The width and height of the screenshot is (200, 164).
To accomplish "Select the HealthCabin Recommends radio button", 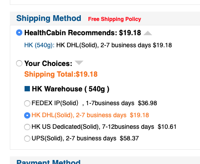I will pos(19,33).
